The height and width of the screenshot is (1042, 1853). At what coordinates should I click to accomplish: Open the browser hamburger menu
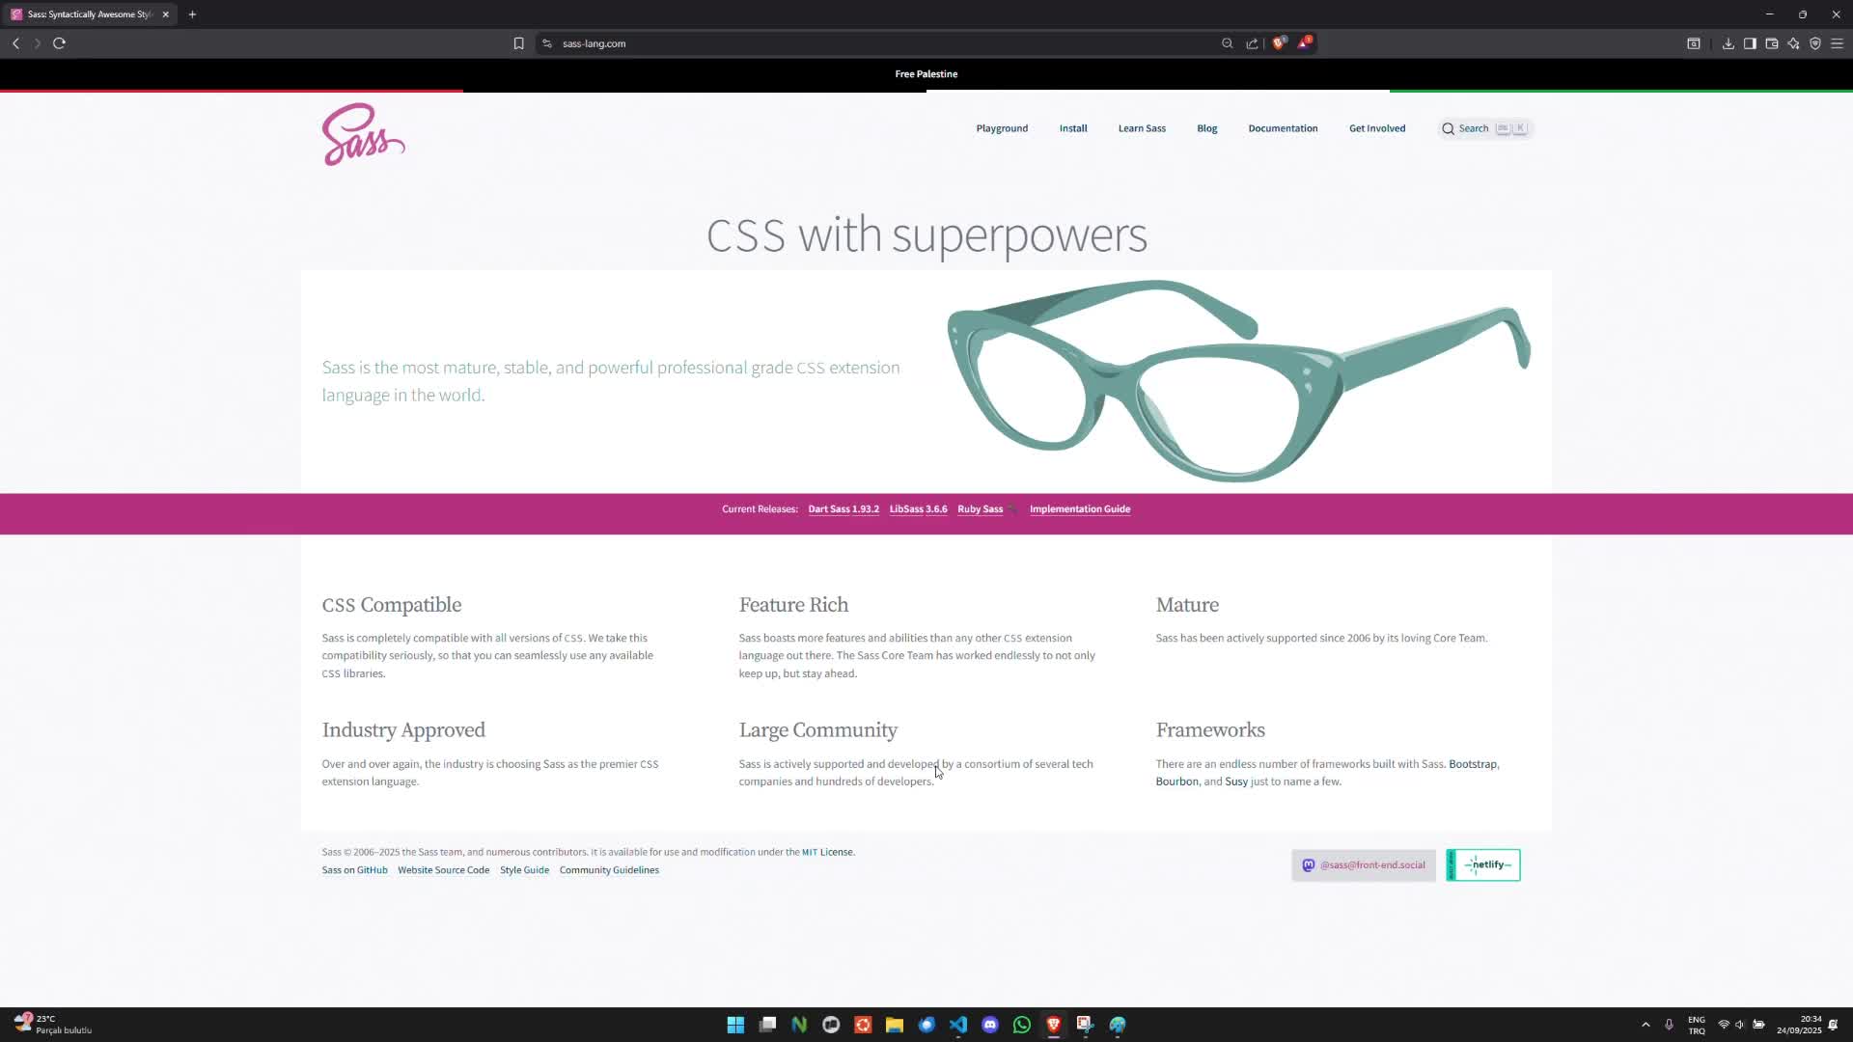(x=1837, y=43)
